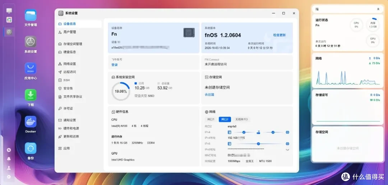Open 通知设置 in the sidebar
The width and height of the screenshot is (388, 185).
pos(79,120)
